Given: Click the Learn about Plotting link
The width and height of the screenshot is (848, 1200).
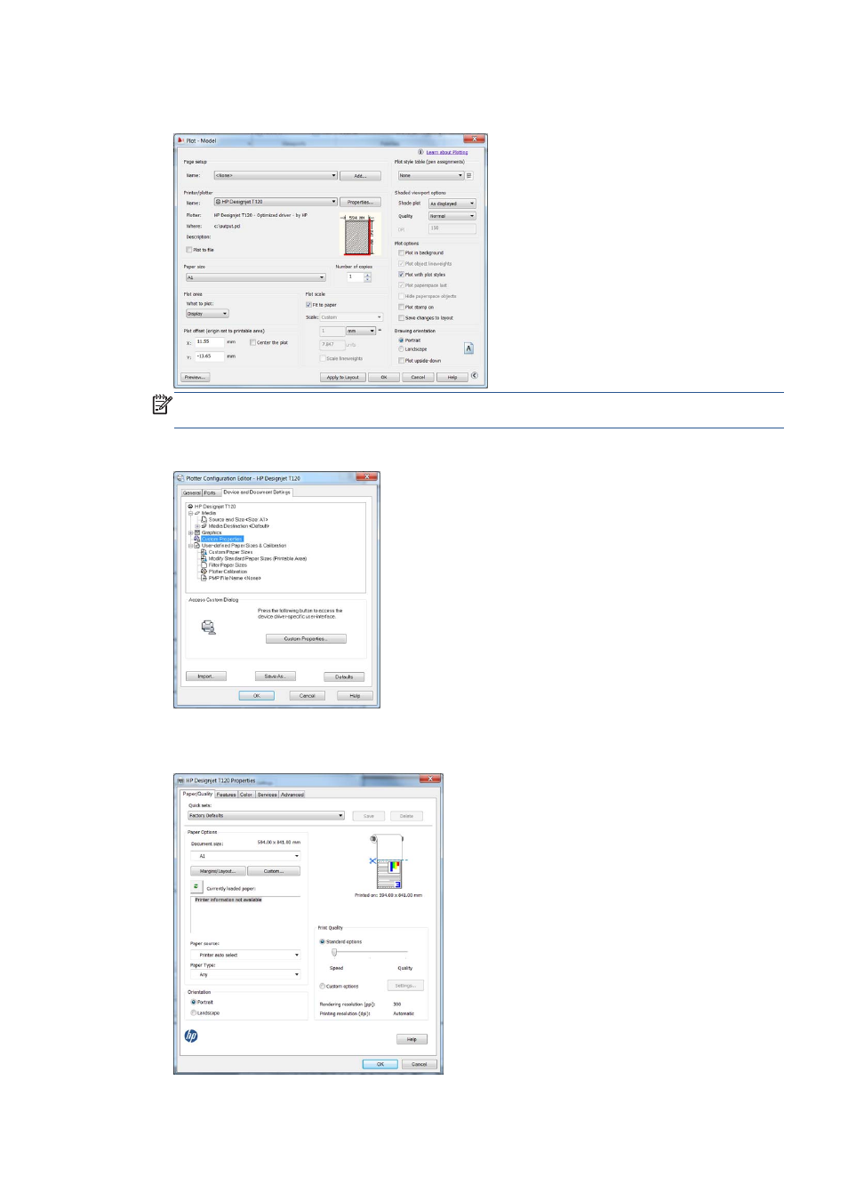Looking at the screenshot, I should 447,152.
